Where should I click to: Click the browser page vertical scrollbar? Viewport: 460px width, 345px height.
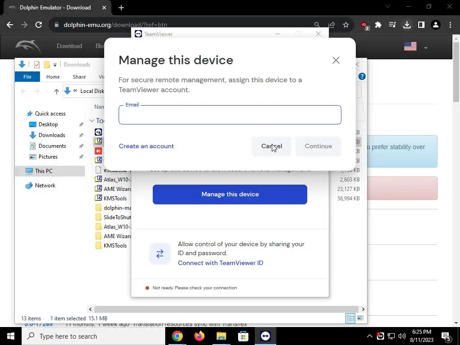point(456,72)
